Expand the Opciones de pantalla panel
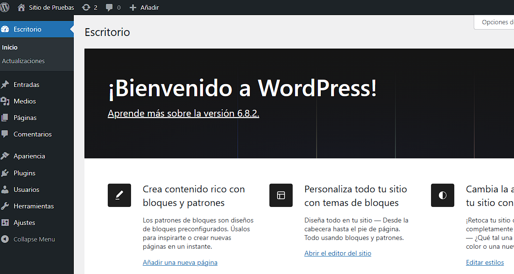Image resolution: width=514 pixels, height=274 pixels. click(495, 22)
